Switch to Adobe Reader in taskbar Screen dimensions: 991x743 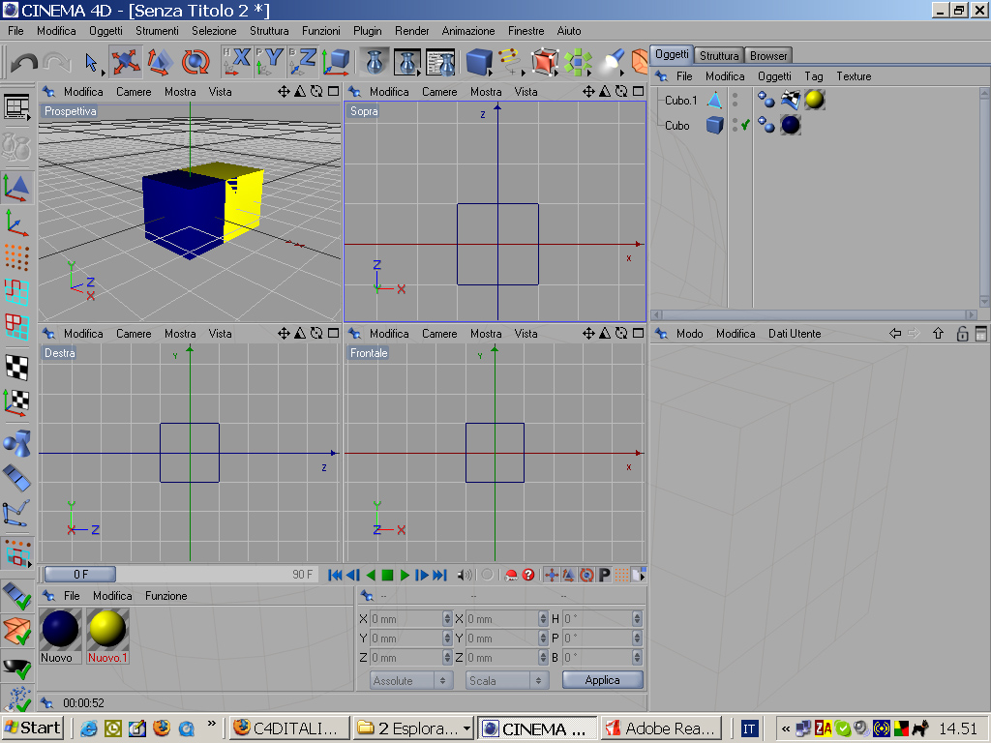pyautogui.click(x=661, y=728)
